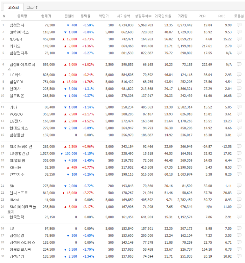Open discussion room icon for 신한지주
245x263 pixels.
point(239,174)
